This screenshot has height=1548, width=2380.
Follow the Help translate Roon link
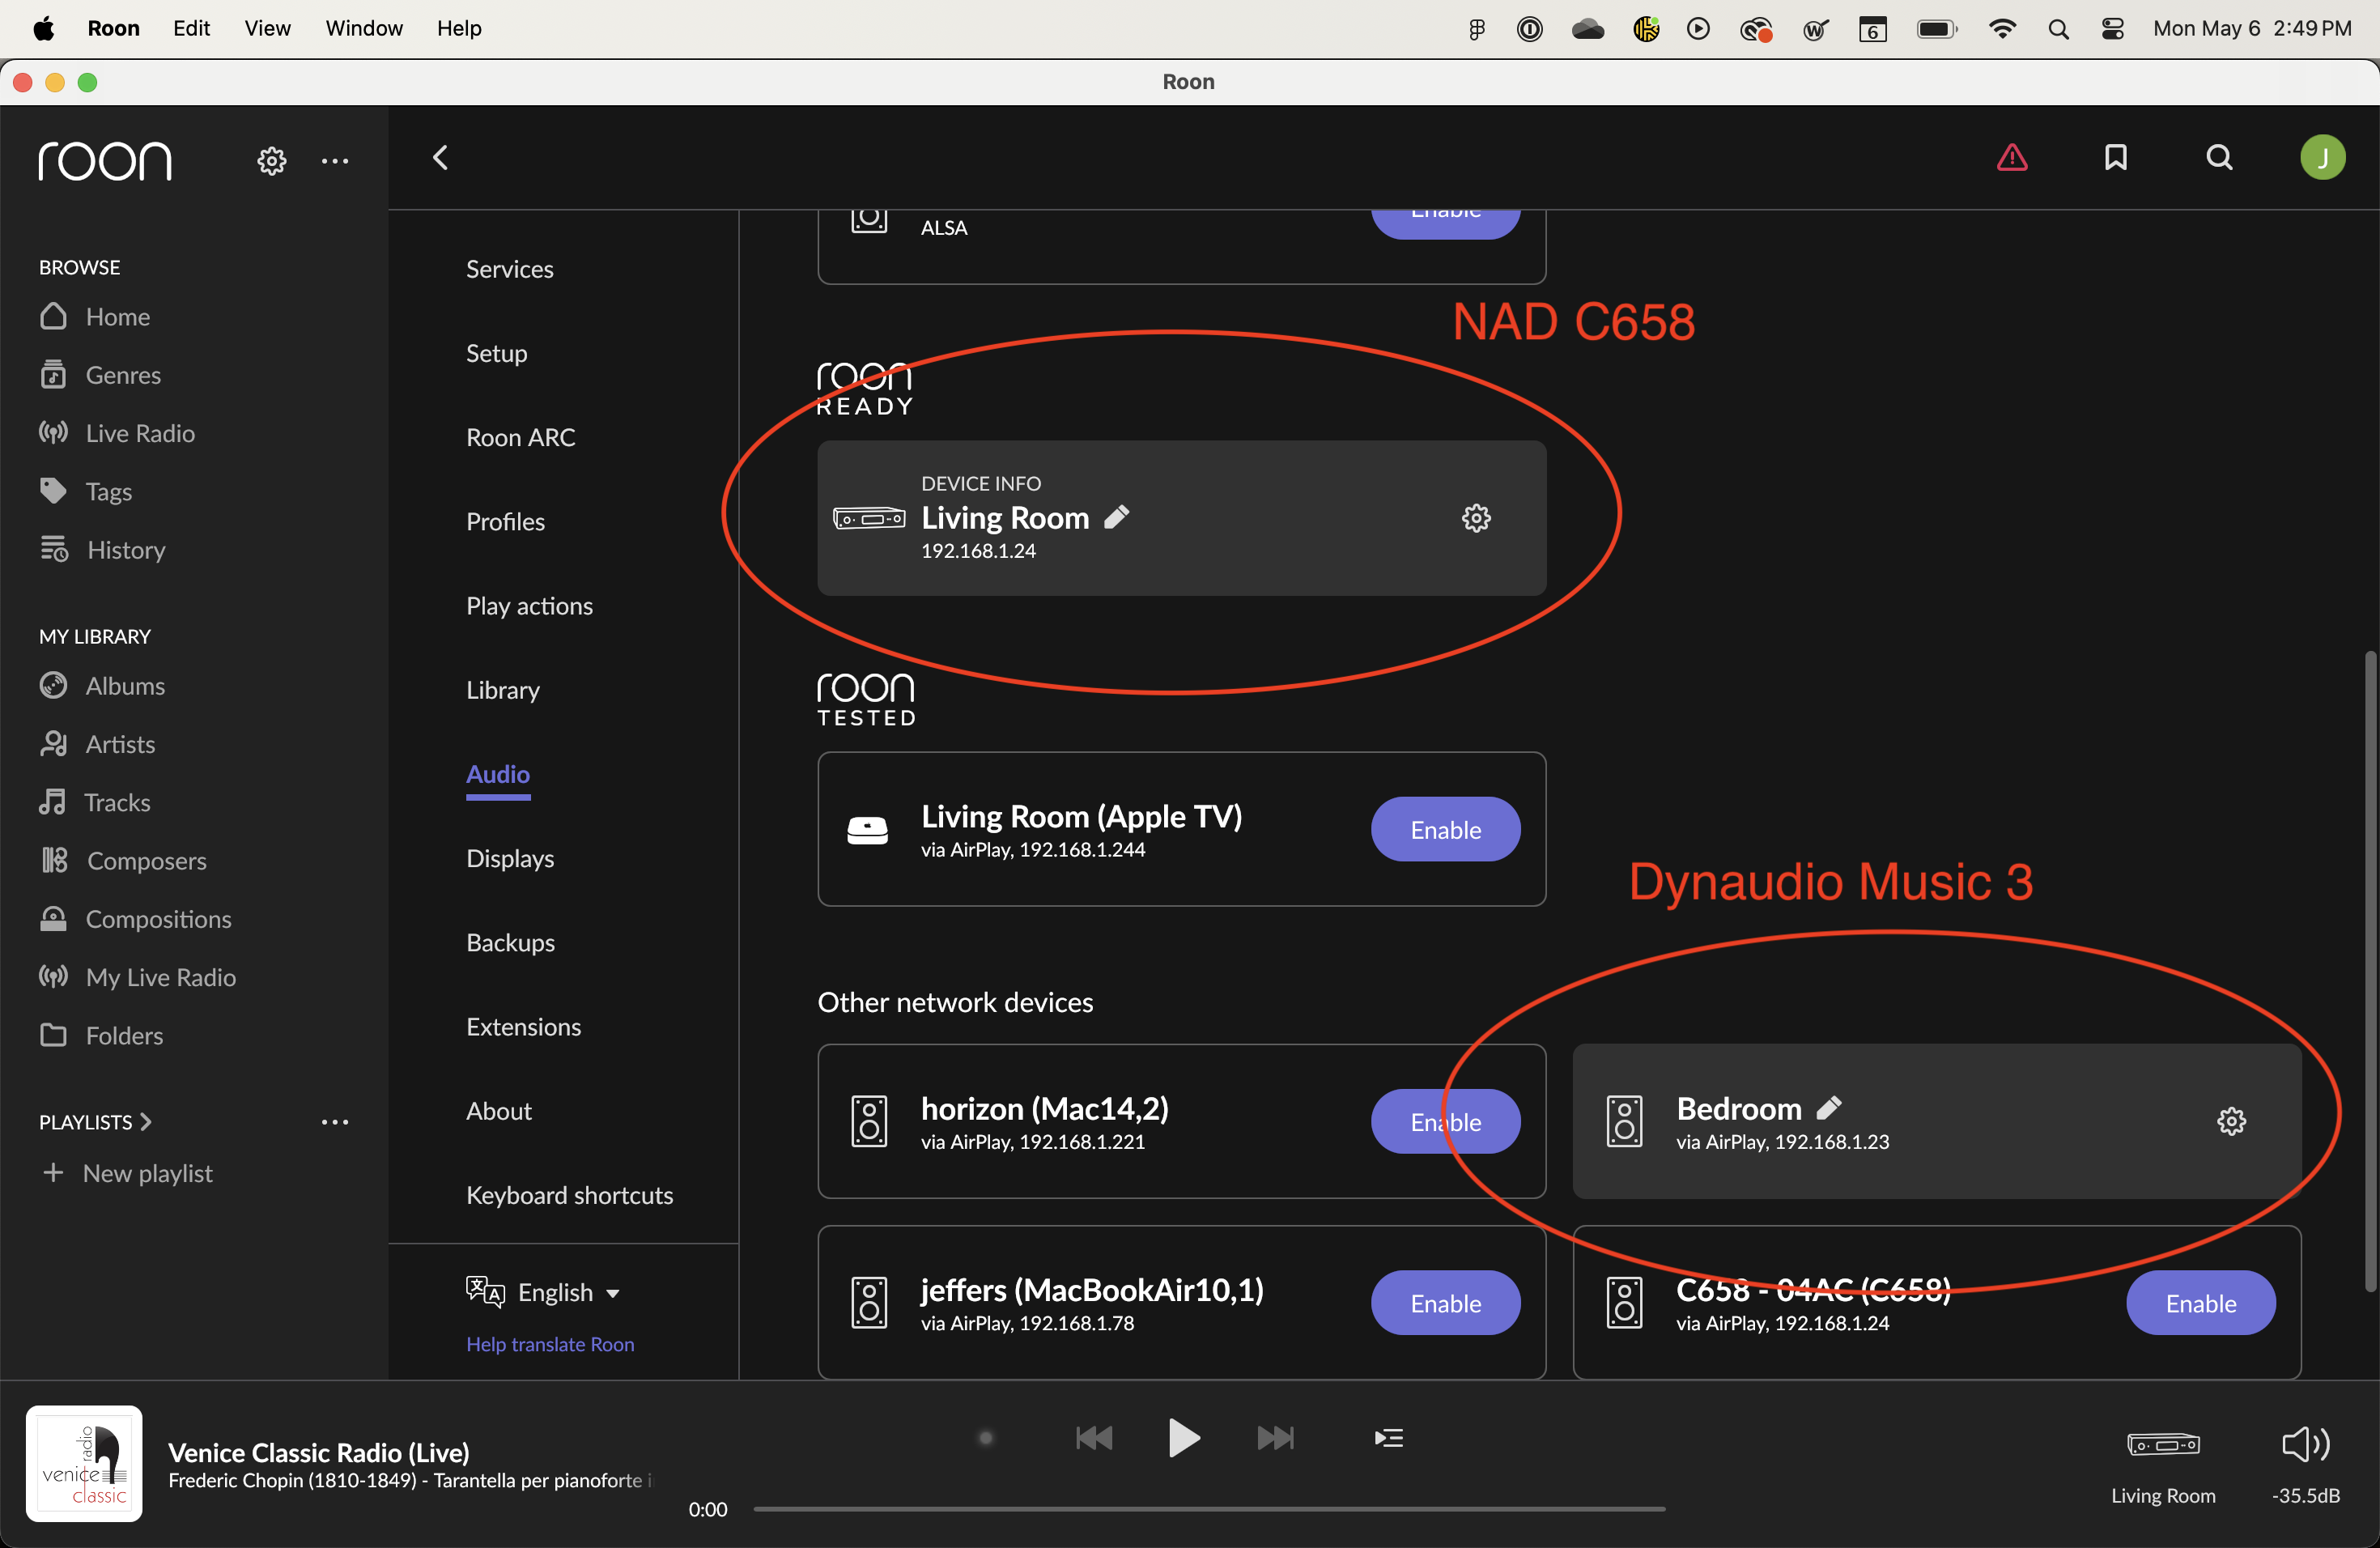pos(550,1344)
